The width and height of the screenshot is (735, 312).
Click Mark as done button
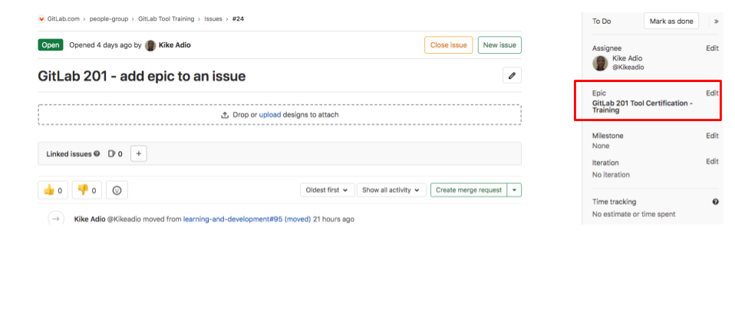(x=671, y=21)
